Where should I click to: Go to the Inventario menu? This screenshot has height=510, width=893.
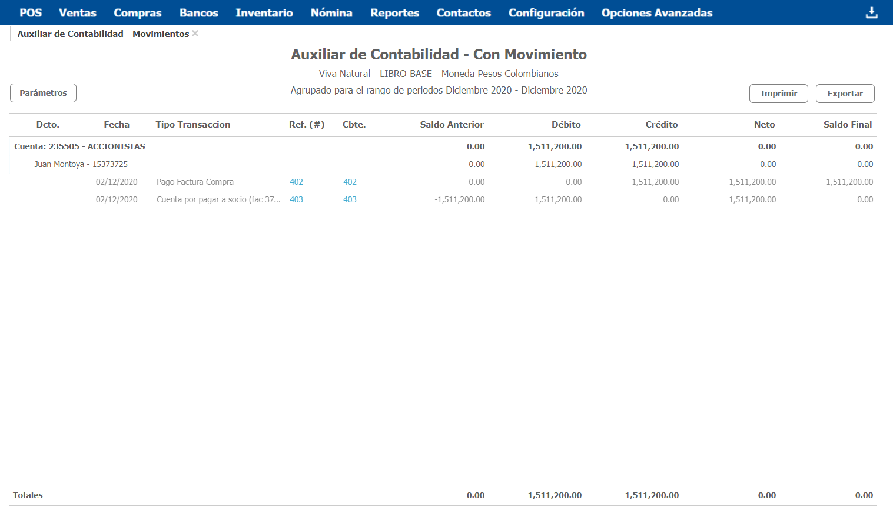(x=264, y=13)
